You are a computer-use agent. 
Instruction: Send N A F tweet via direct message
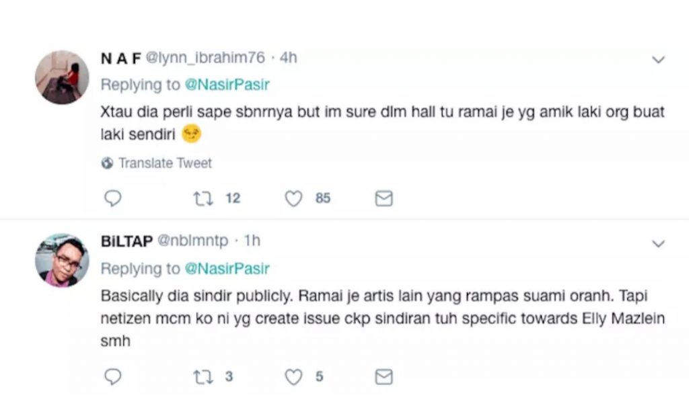pos(384,199)
